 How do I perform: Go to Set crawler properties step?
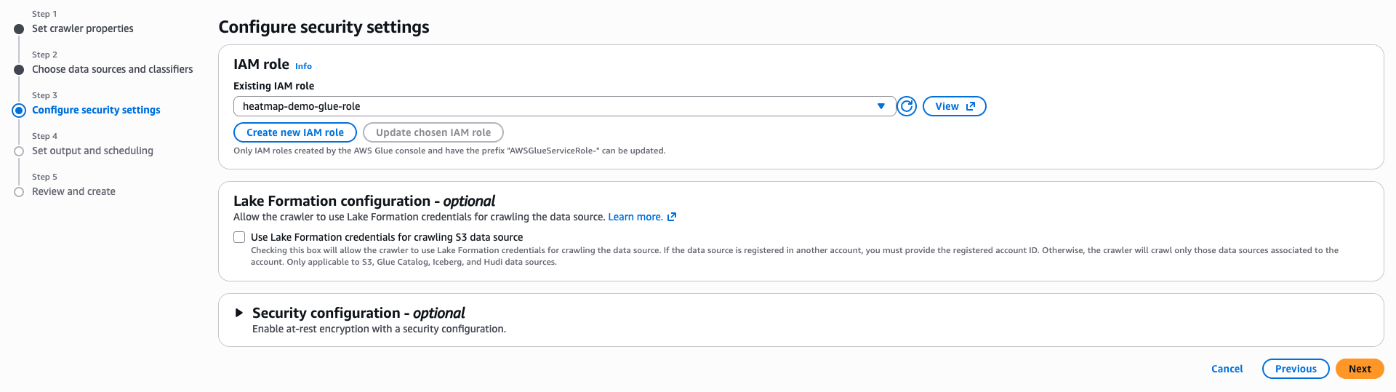83,29
